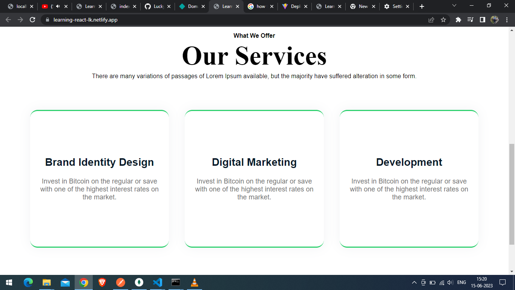
Task: Launch VS Code from the taskbar
Action: [x=157, y=282]
